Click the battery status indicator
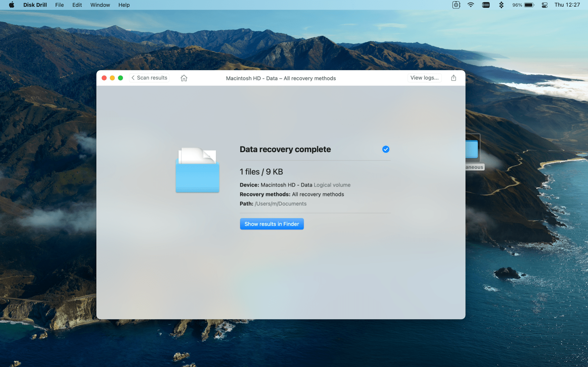This screenshot has width=588, height=367. (x=523, y=5)
